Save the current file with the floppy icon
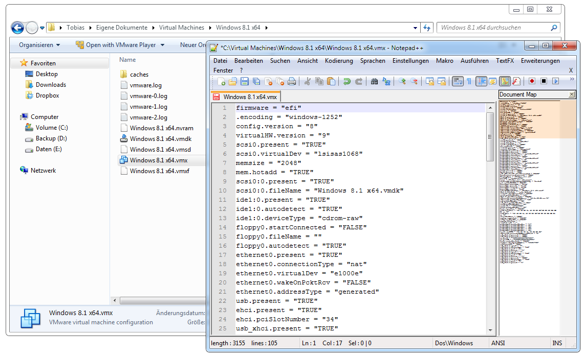The width and height of the screenshot is (585, 358). [x=244, y=81]
